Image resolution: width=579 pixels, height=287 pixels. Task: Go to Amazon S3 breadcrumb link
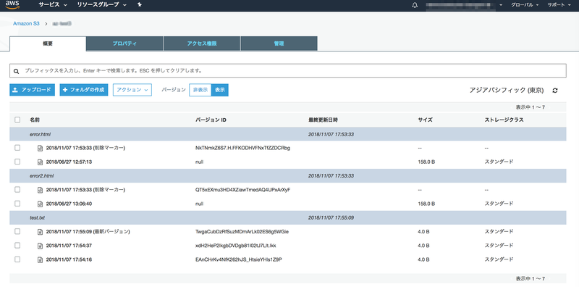26,23
